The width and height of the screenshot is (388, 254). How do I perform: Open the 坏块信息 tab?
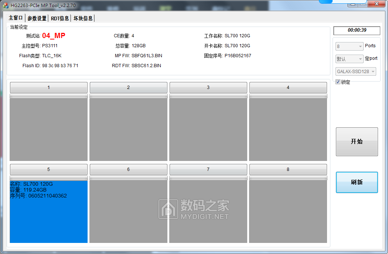pos(83,18)
